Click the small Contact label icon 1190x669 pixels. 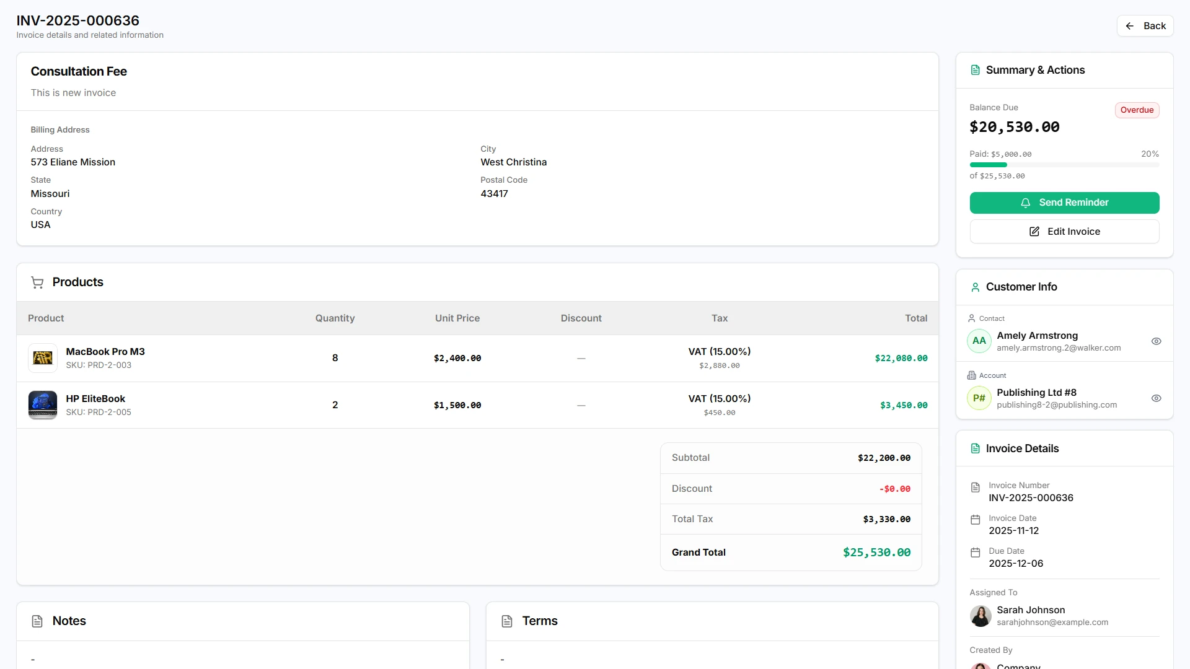[971, 318]
